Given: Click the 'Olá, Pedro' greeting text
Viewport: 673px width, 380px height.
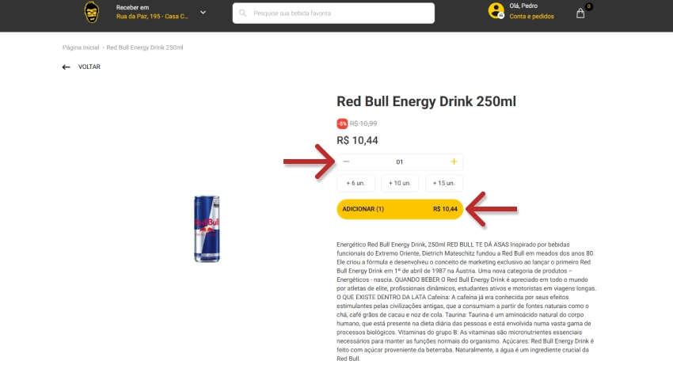Looking at the screenshot, I should pos(525,6).
